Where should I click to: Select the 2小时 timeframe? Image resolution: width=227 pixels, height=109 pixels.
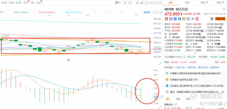4,3
